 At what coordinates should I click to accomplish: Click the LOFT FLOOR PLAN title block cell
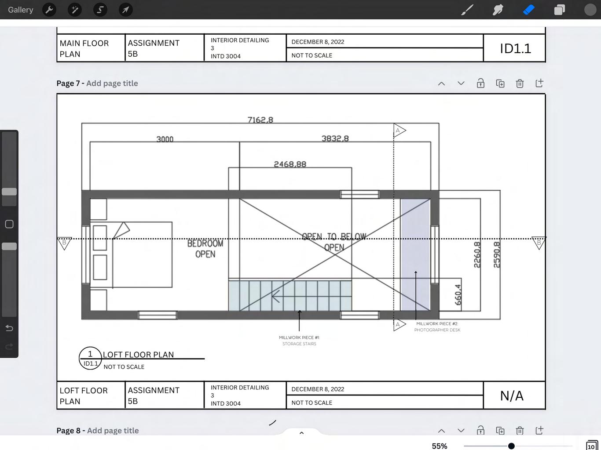coord(91,396)
